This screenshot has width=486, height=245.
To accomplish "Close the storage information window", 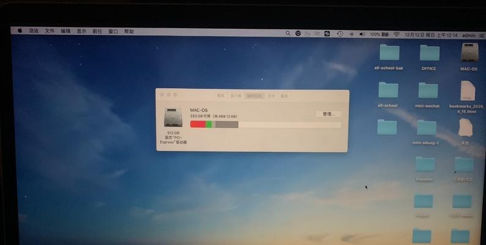I will 162,94.
